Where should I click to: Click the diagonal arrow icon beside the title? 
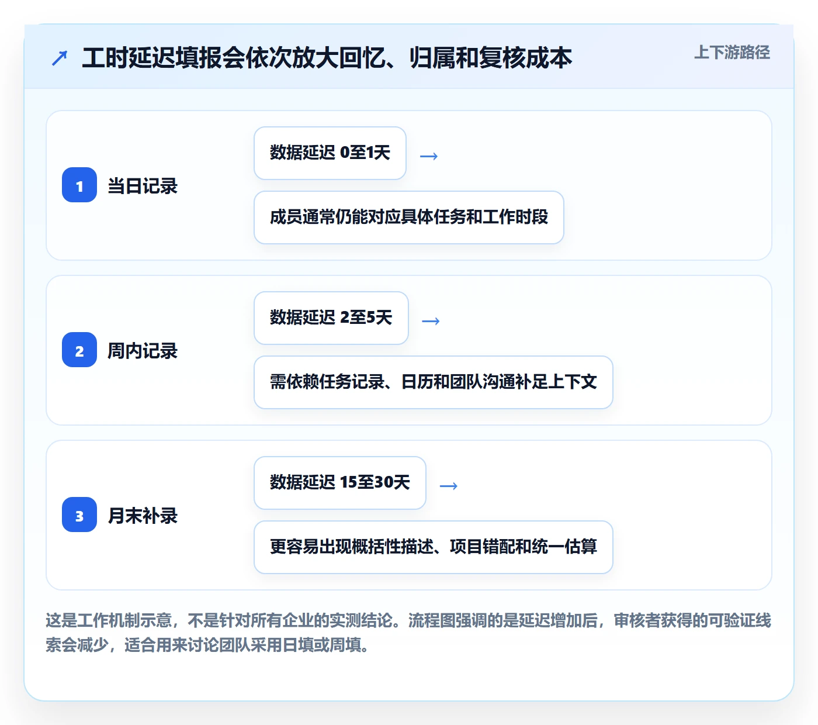60,58
